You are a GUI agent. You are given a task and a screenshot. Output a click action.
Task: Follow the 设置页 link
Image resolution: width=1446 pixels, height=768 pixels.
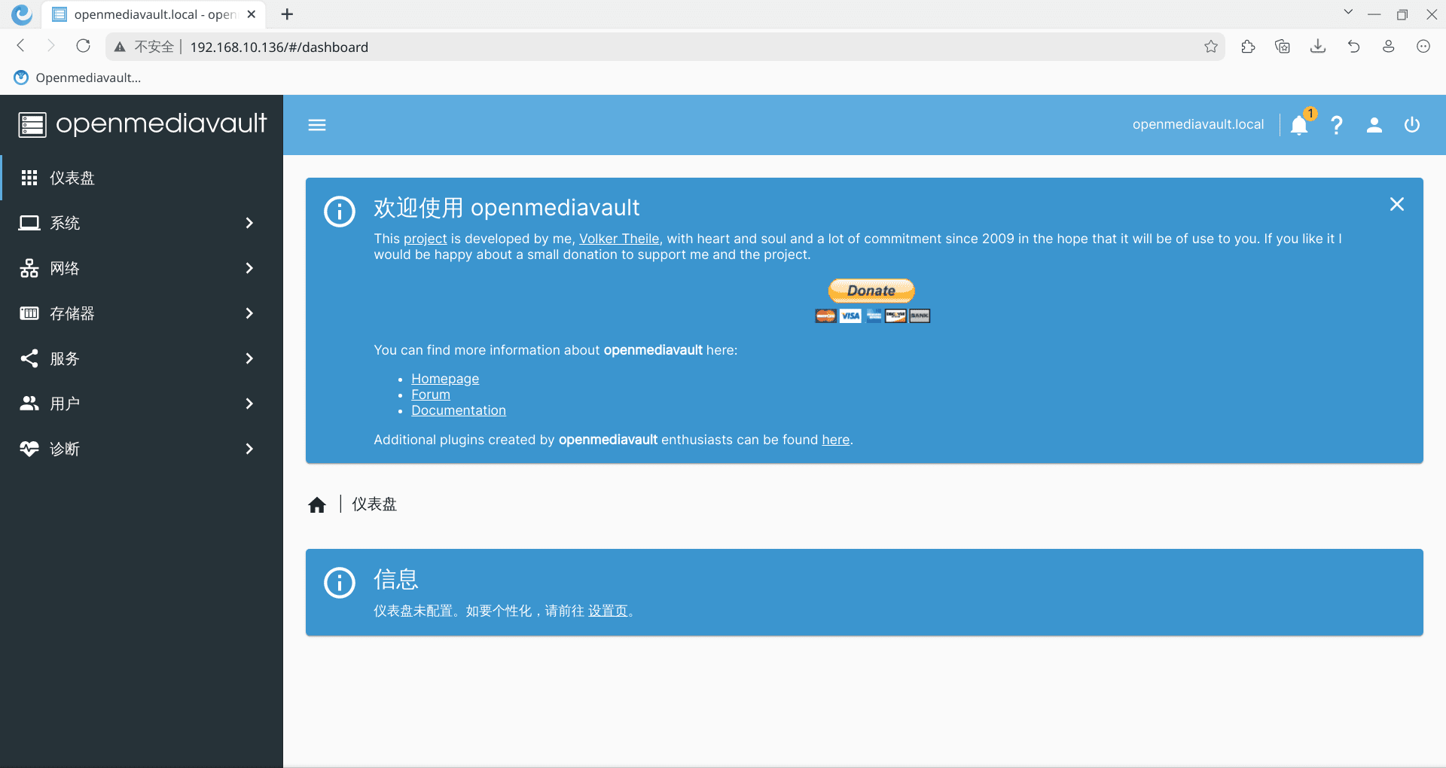click(607, 611)
